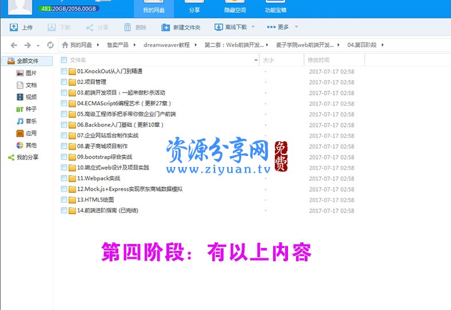Check the box for 09.bootstrap综合实战

(64, 157)
